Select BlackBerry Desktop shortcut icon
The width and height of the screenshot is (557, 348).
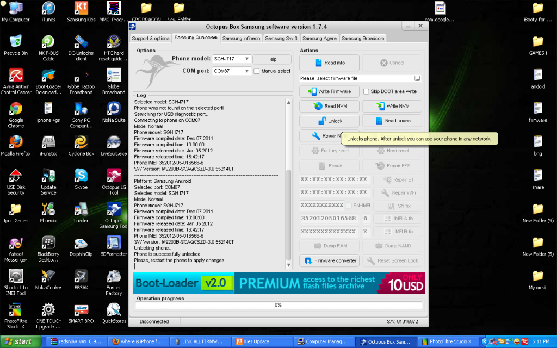[x=48, y=249]
